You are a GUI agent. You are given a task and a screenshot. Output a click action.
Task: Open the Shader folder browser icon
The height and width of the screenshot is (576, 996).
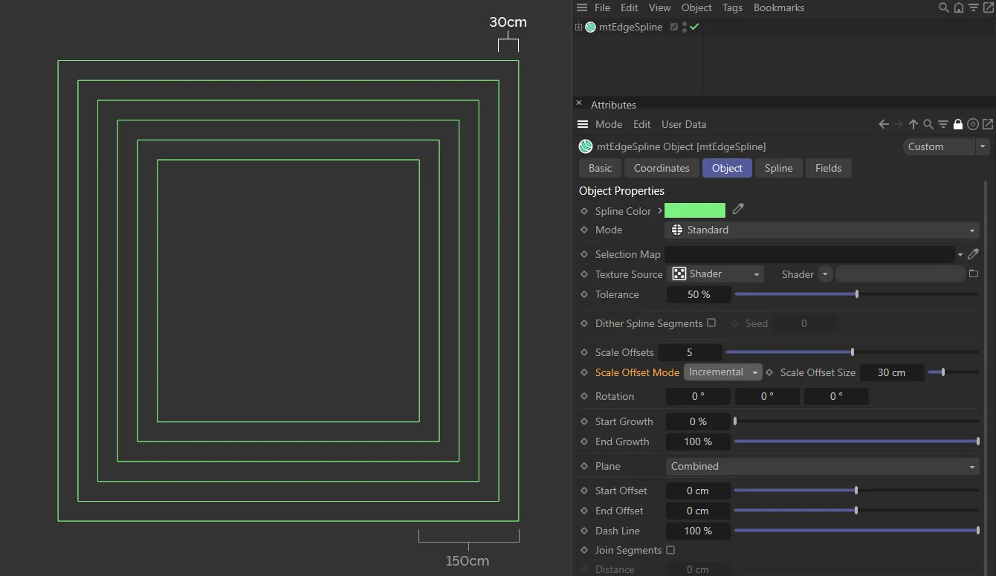pos(974,274)
